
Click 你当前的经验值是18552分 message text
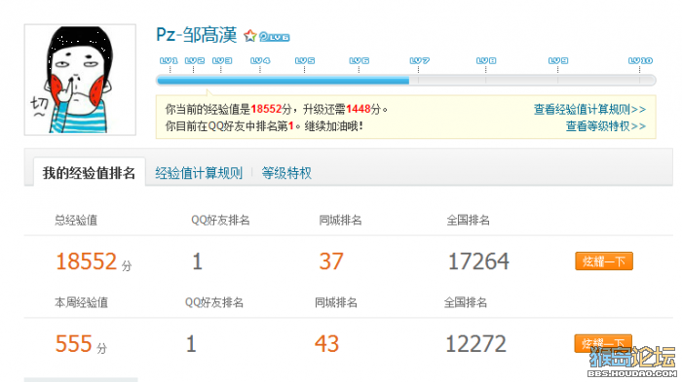coord(228,109)
